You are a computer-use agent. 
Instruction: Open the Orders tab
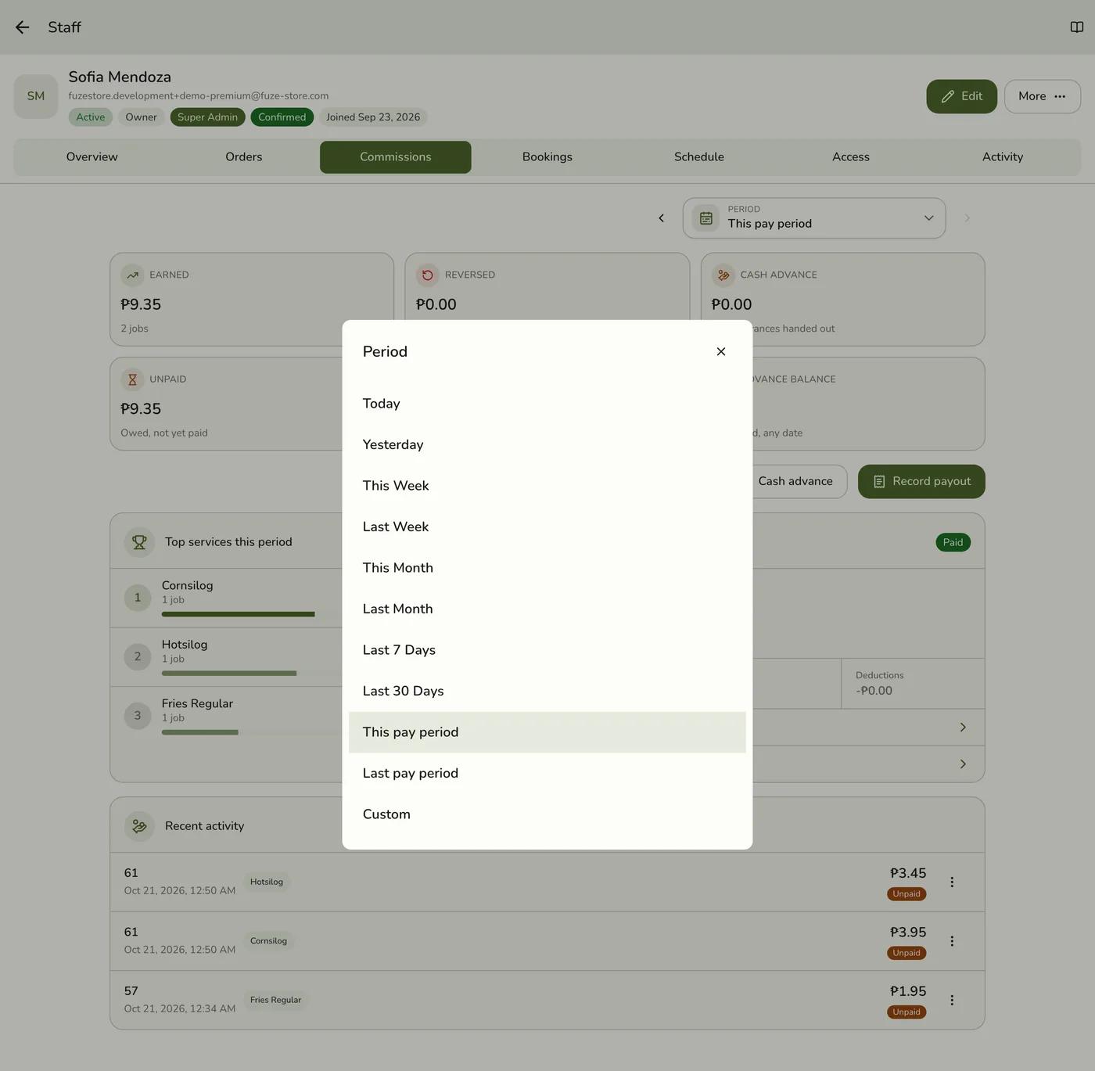pos(244,157)
